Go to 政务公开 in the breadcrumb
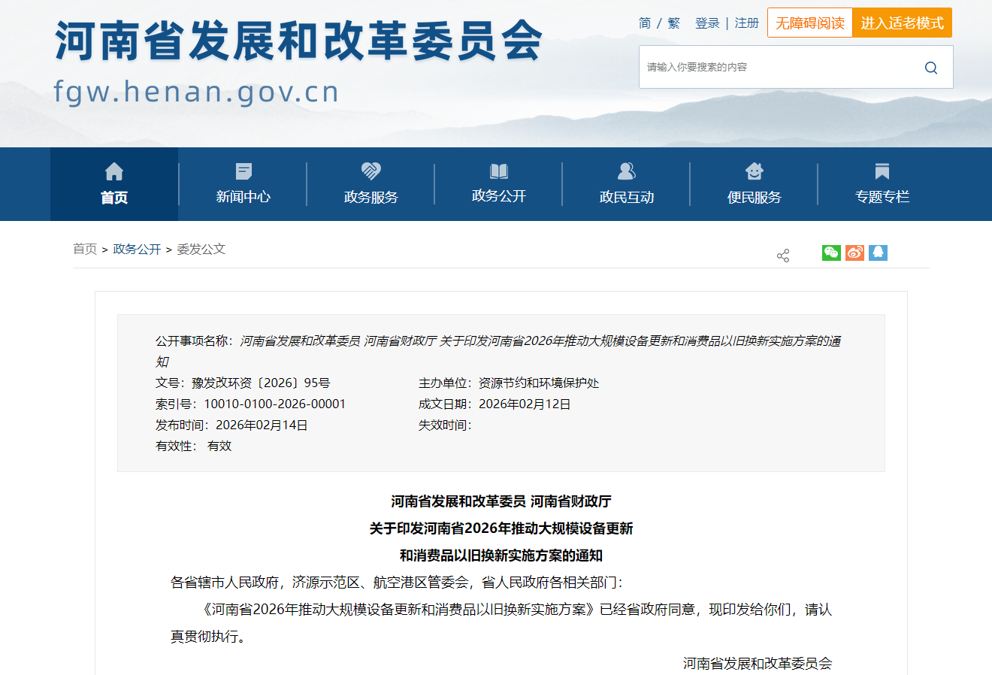Screen dimensions: 992x675 pos(137,250)
